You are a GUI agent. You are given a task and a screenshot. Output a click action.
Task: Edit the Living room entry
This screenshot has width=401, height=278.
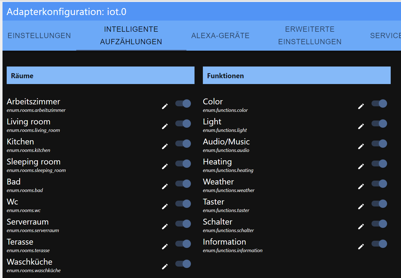[x=165, y=126]
